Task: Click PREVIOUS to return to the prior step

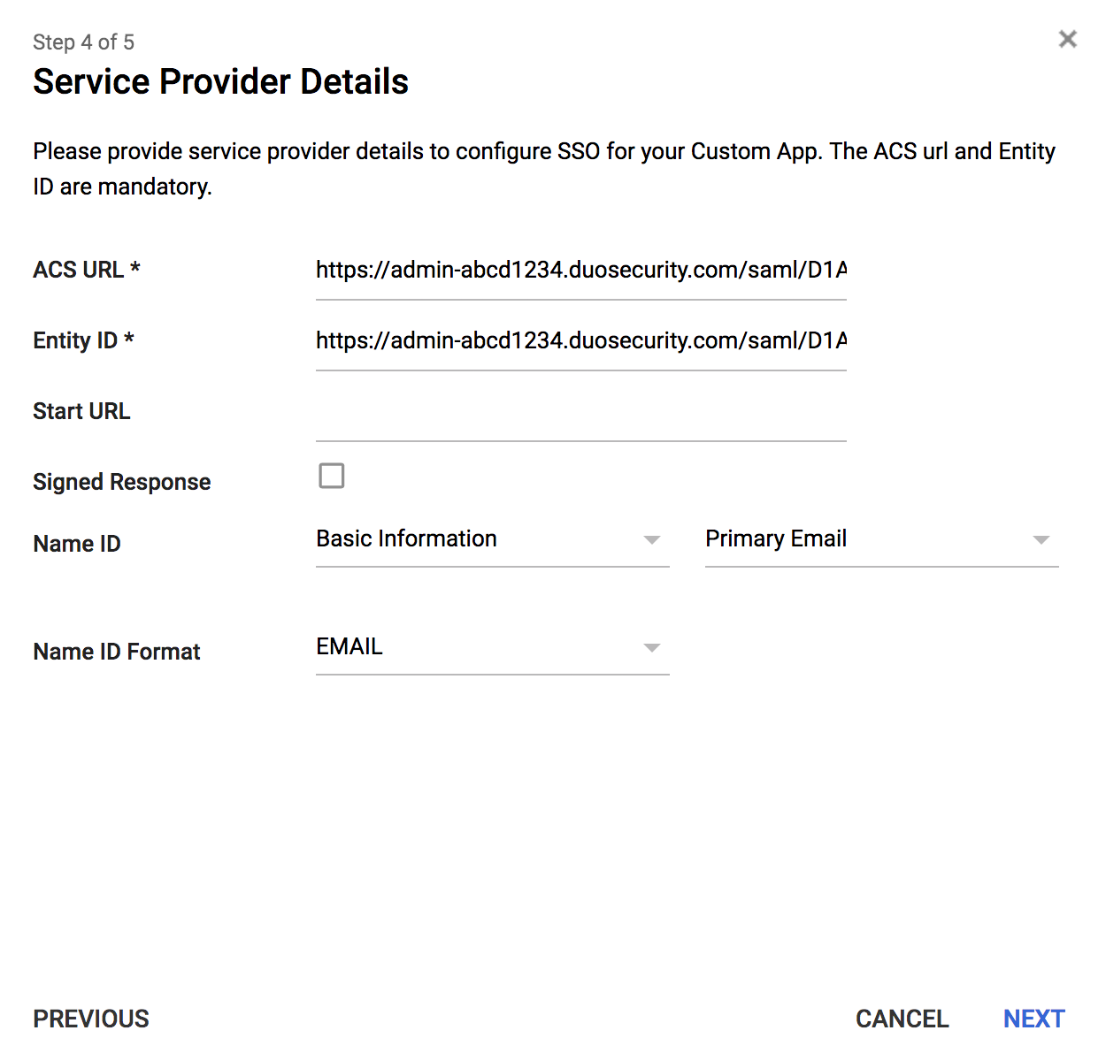Action: tap(90, 1019)
